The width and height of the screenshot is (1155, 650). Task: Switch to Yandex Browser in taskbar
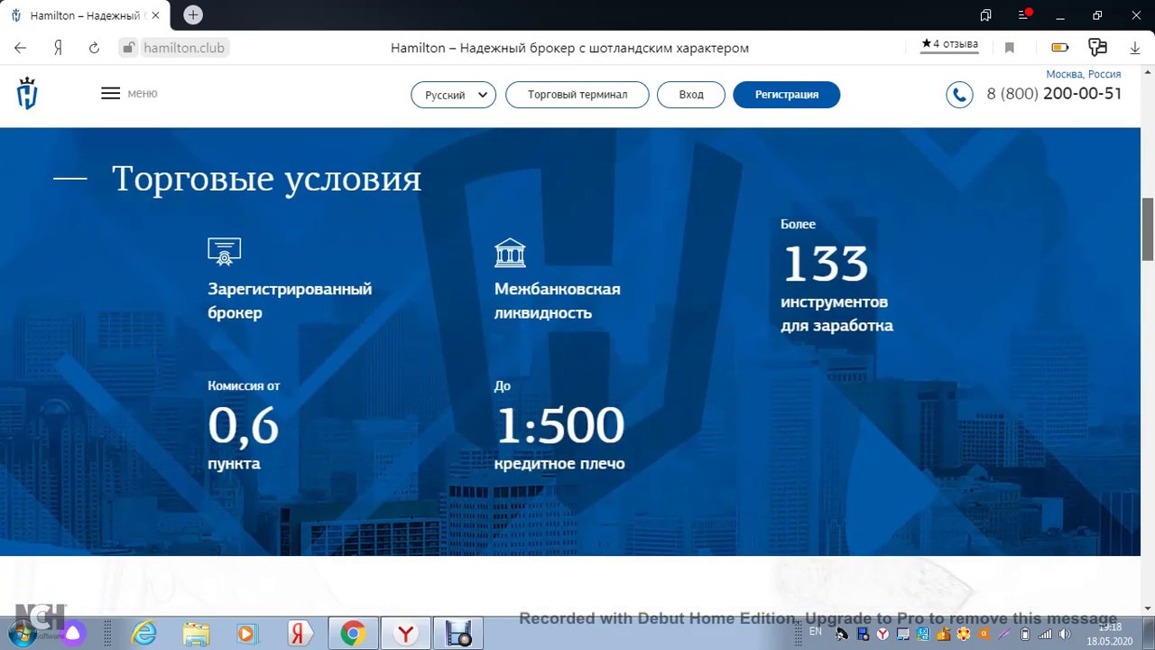tap(406, 634)
